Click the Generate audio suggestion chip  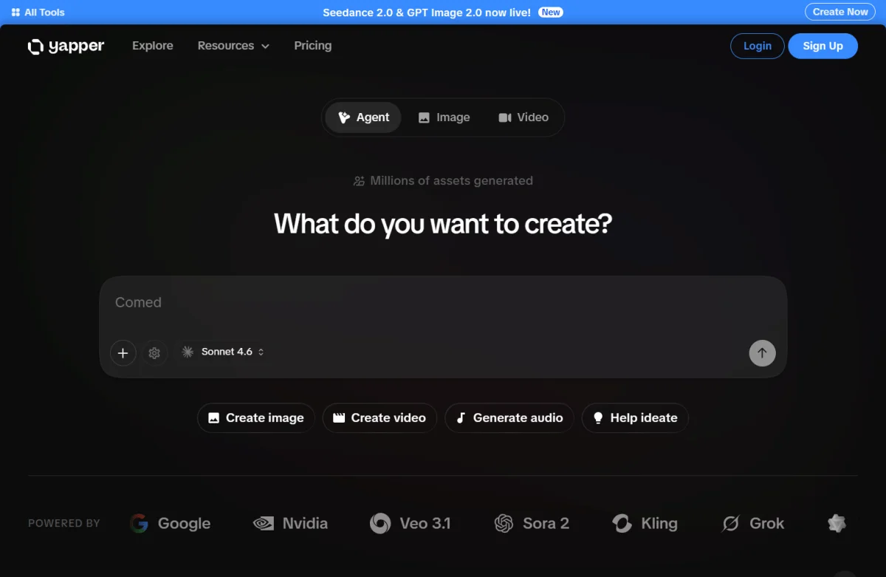[509, 418]
